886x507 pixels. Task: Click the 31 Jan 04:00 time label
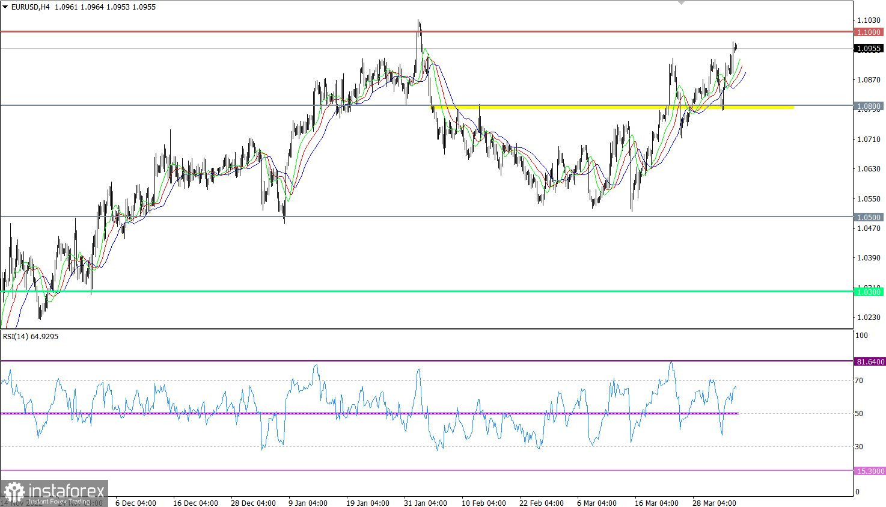tap(426, 503)
